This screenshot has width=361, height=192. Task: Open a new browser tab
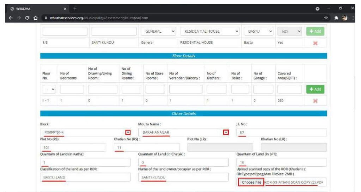click(75, 9)
